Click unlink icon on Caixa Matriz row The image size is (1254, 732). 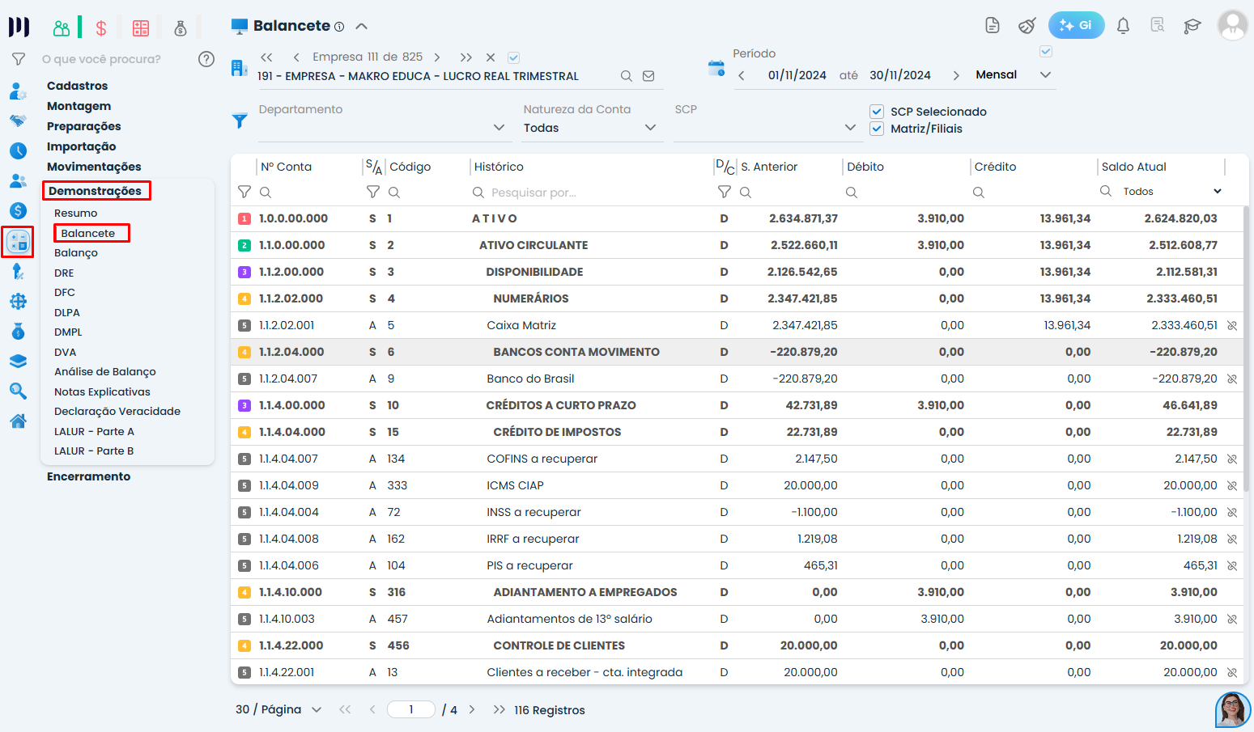[1231, 325]
